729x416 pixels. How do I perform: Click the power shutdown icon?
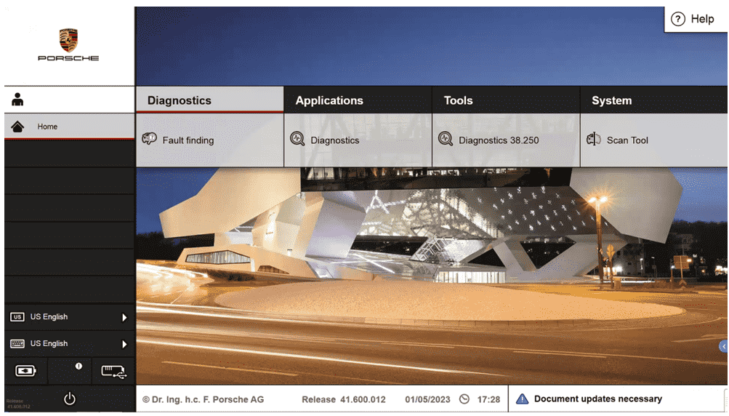pyautogui.click(x=70, y=399)
